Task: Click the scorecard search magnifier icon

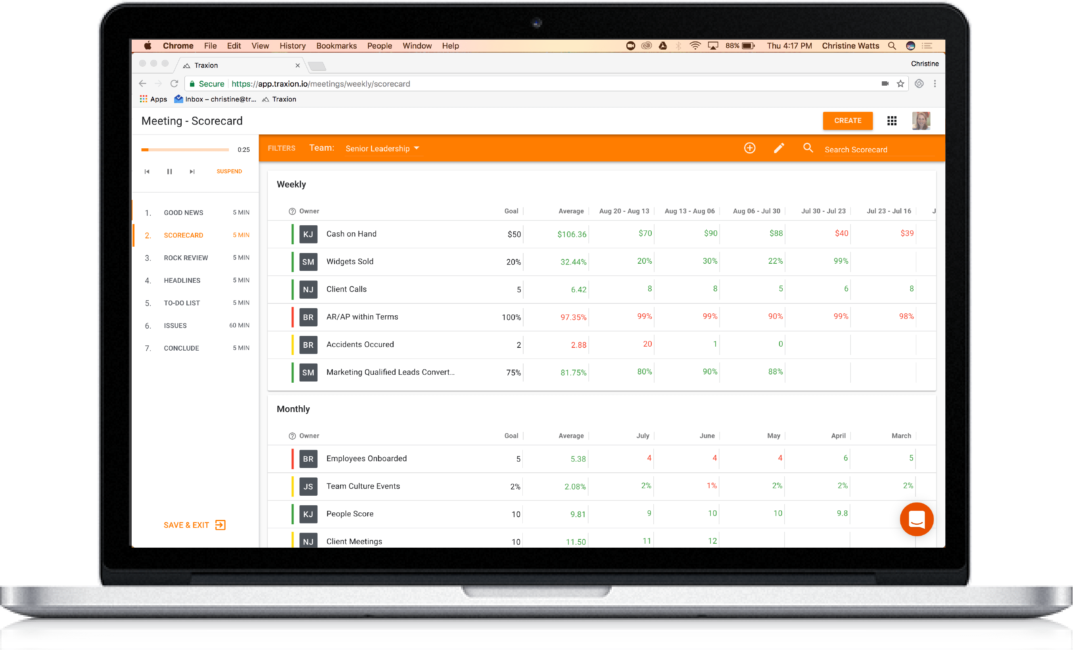Action: [x=808, y=148]
